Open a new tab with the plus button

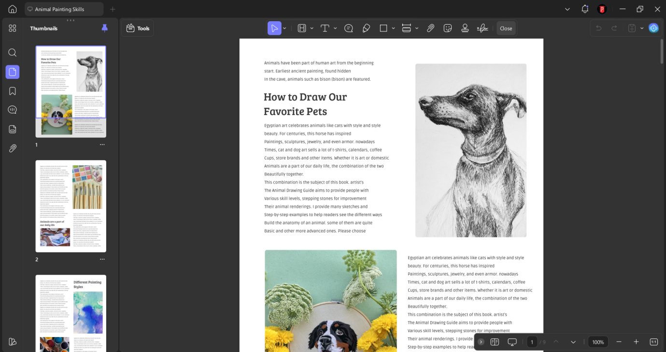click(x=113, y=9)
